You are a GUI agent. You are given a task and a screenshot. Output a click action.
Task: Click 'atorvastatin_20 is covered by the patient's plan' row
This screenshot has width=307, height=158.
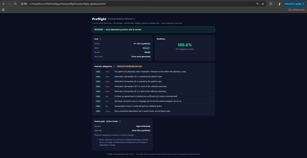(x=153, y=77)
